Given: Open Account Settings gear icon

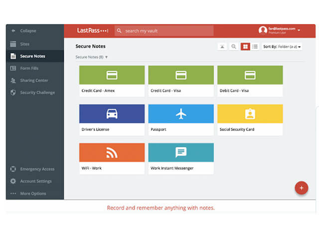Looking at the screenshot, I should click(13, 181).
